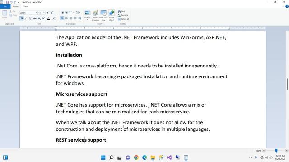Decrease indent of paragraph

click(62, 13)
